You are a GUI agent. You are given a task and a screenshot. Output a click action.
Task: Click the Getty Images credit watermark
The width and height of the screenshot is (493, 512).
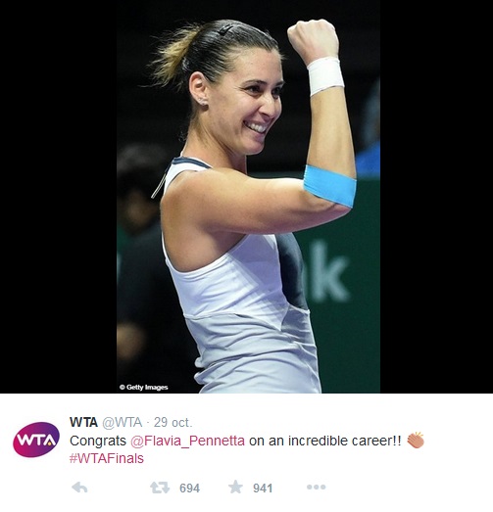[144, 388]
